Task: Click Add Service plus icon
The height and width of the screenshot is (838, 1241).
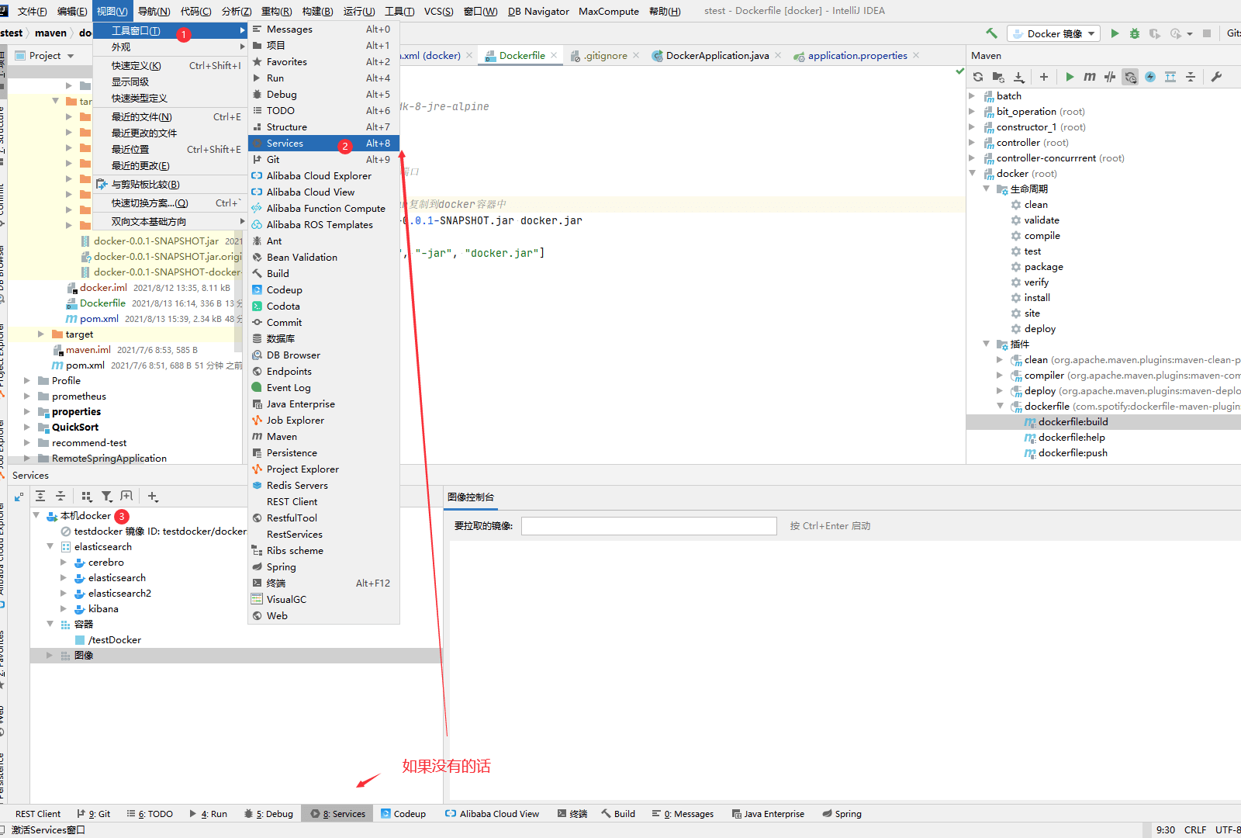Action: click(153, 496)
